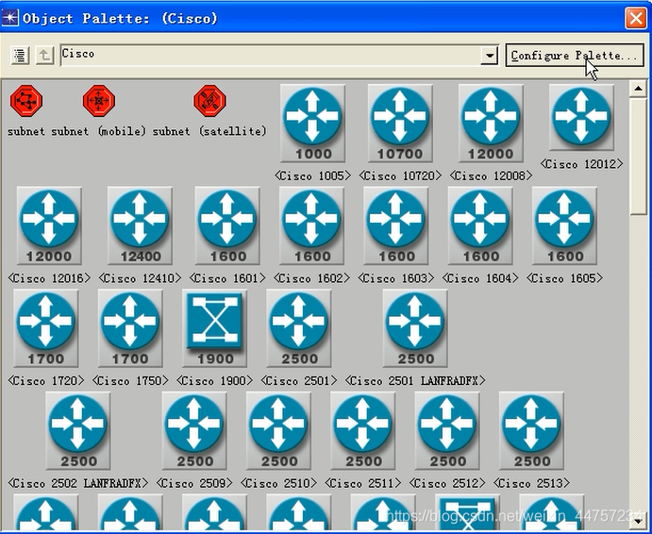Choose the Cisco 1604 router icon
This screenshot has height=534, width=652.
pyautogui.click(x=480, y=225)
